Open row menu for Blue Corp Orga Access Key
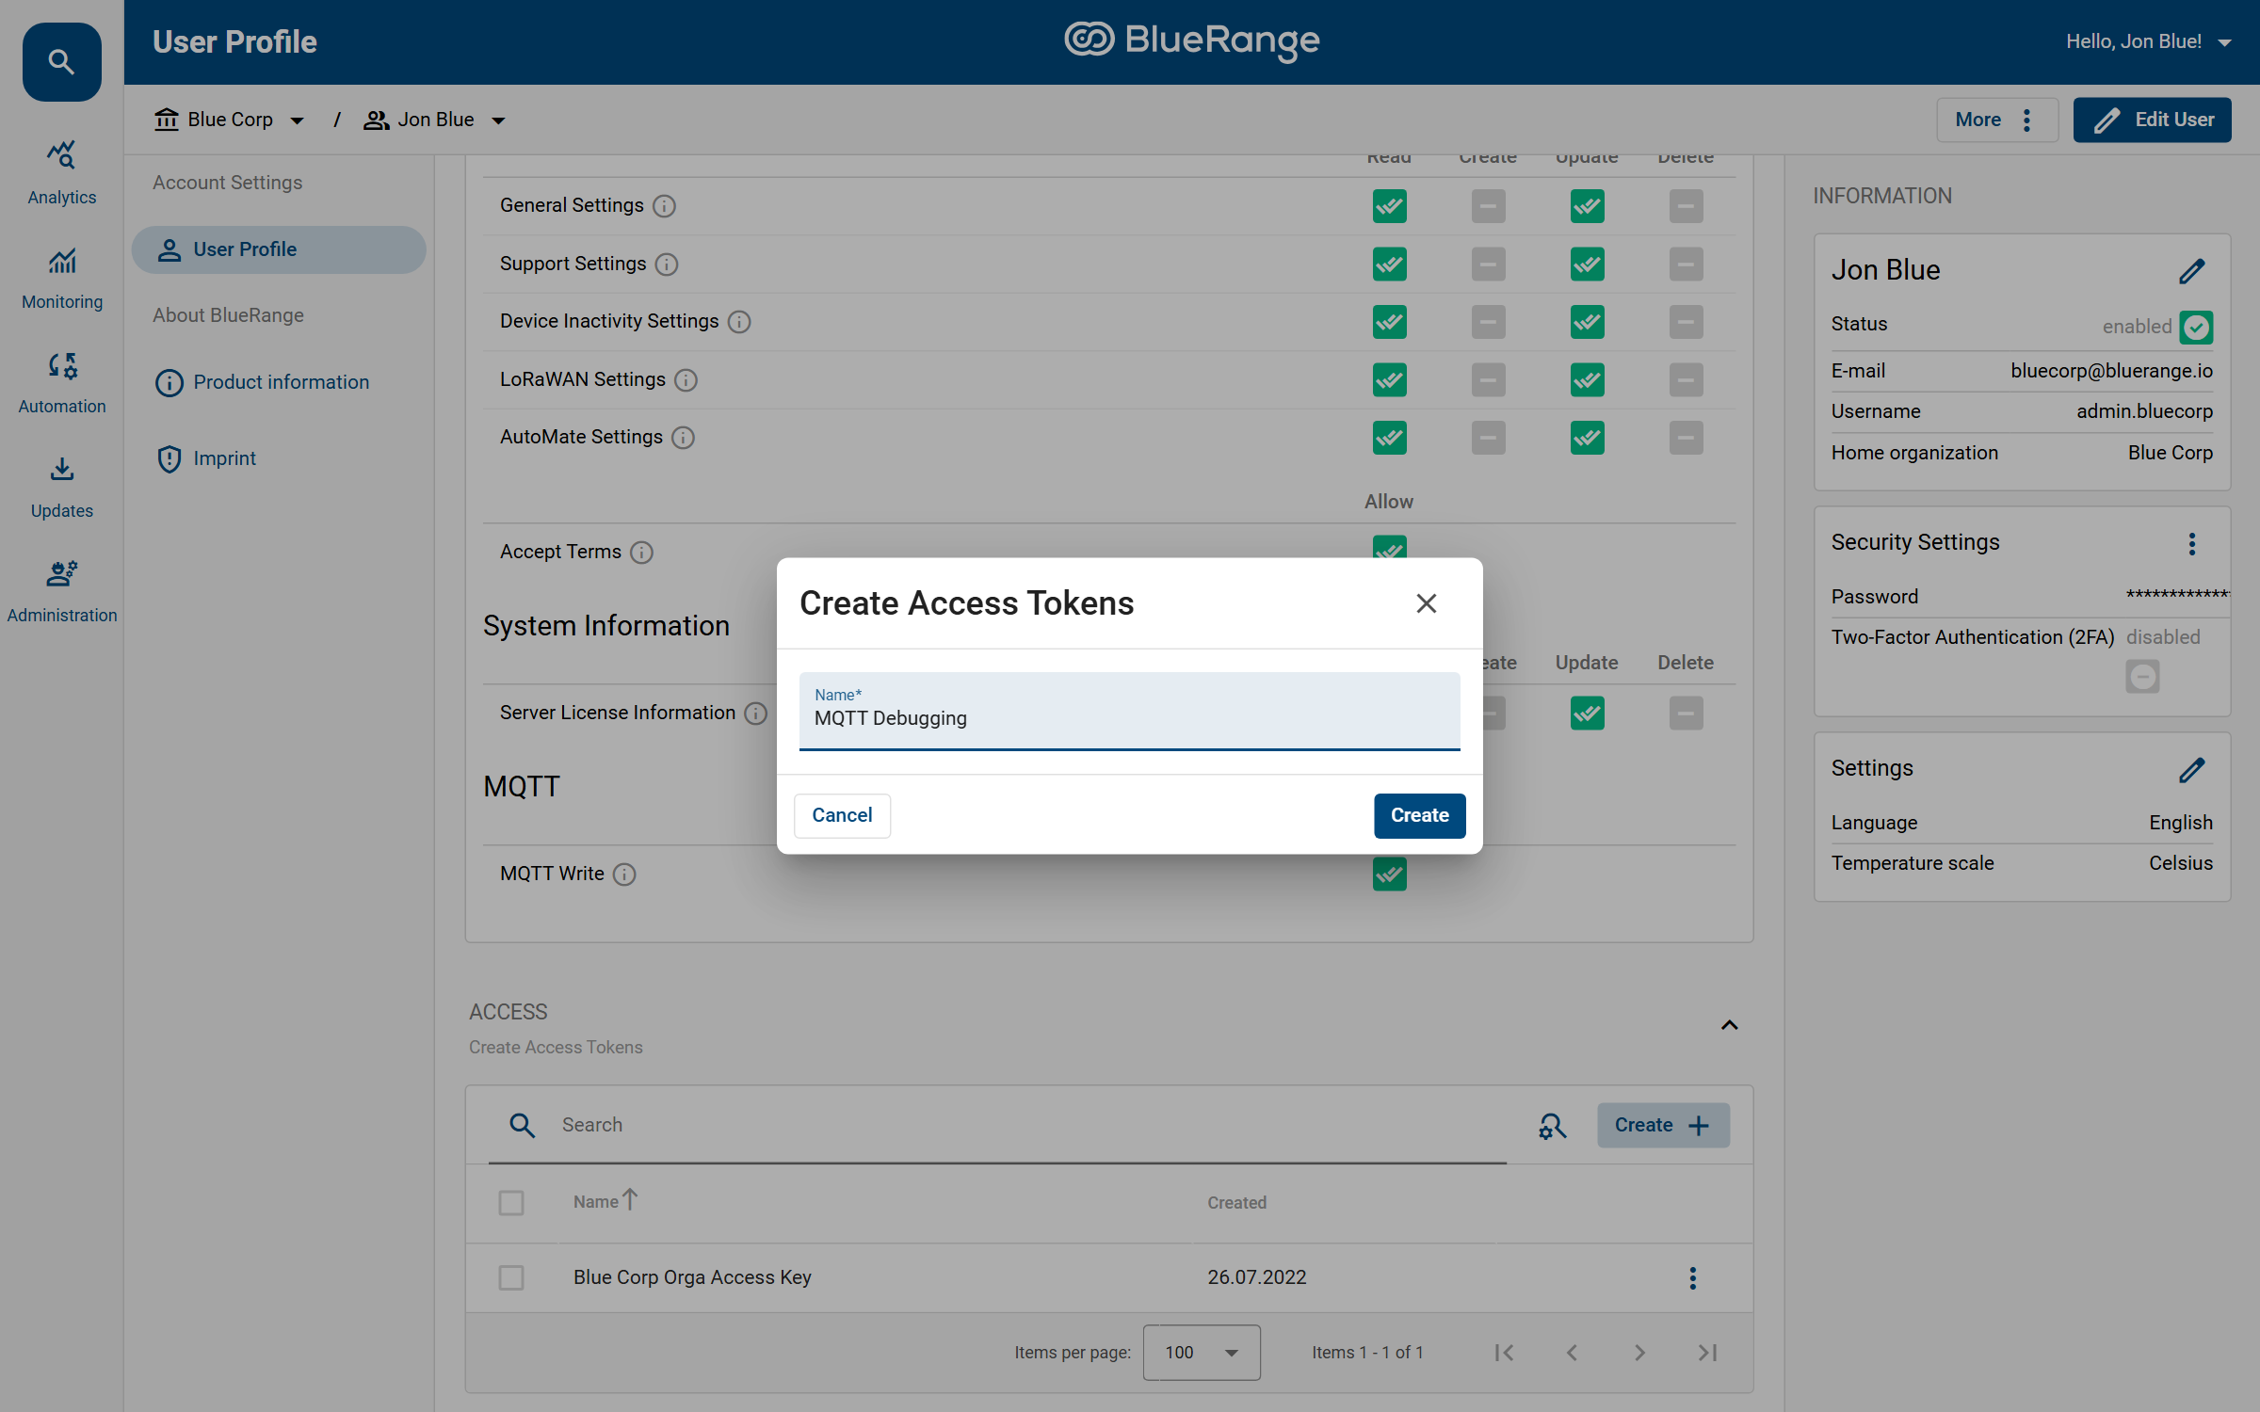This screenshot has width=2260, height=1412. [1693, 1278]
